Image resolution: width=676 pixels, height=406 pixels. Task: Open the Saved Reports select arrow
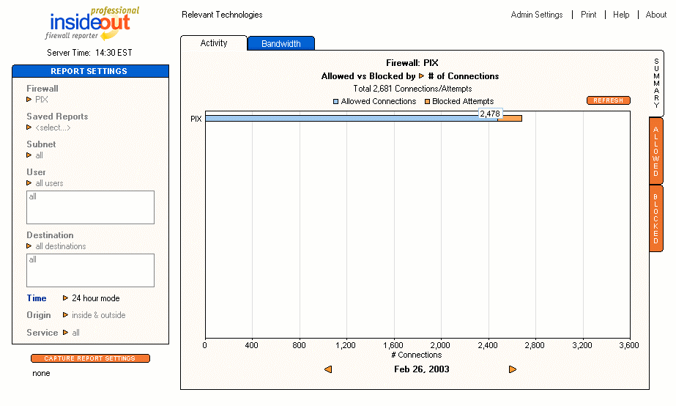29,128
